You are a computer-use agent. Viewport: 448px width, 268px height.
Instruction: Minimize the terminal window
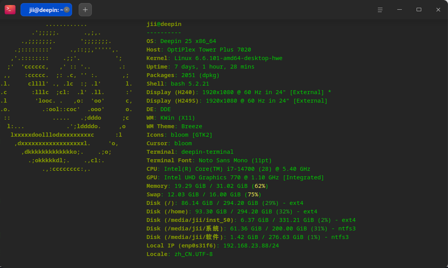point(400,10)
